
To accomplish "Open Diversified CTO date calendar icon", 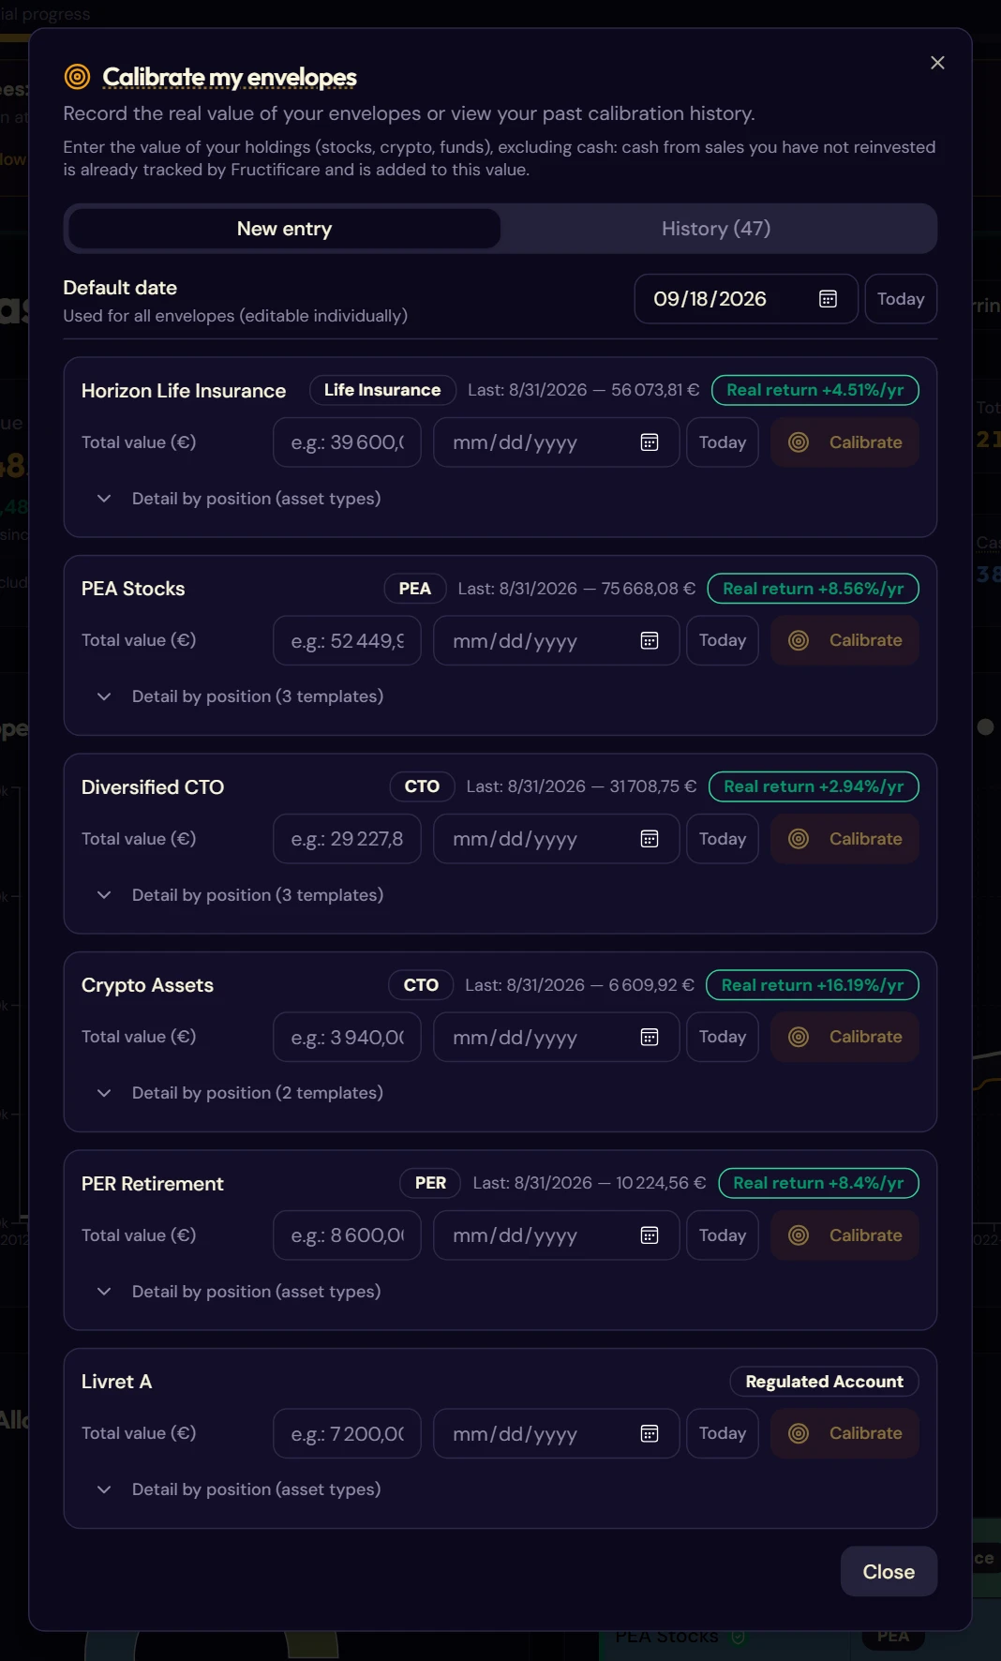I will pos(650,839).
